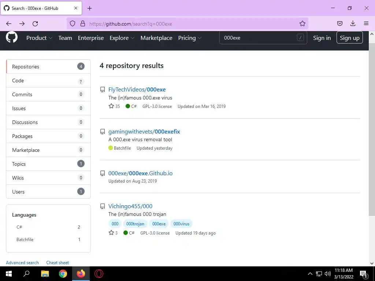The image size is (375, 281).
Task: Open the Enterprise page
Action: point(91,38)
